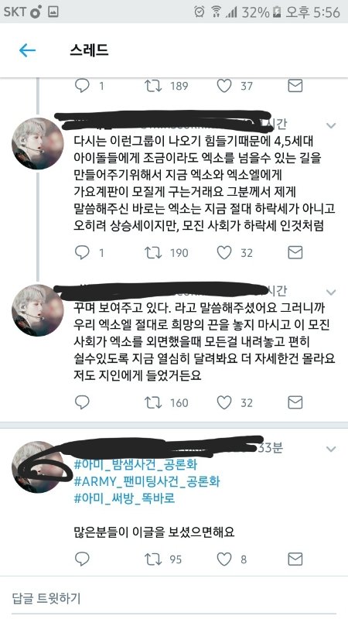348x619 pixels.
Task: Reply to the tweet with 190 retweets
Action: [x=82, y=253]
